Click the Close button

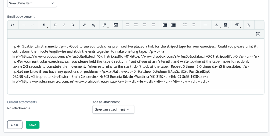click(x=15, y=125)
